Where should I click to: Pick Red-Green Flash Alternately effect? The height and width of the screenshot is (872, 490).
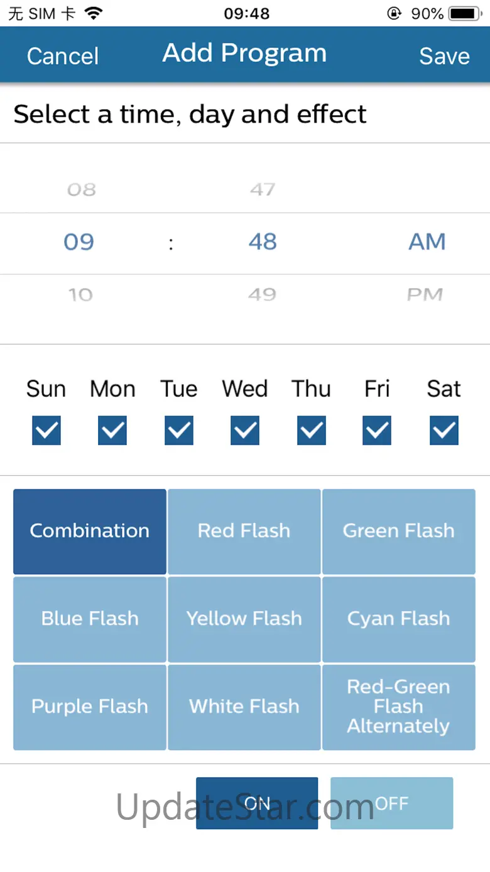tap(399, 707)
